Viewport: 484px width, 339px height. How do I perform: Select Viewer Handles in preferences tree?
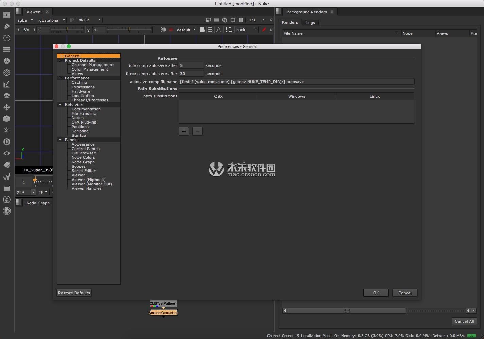point(86,188)
